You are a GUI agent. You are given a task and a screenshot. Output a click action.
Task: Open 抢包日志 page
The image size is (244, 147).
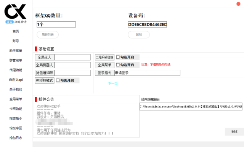pos(16,138)
